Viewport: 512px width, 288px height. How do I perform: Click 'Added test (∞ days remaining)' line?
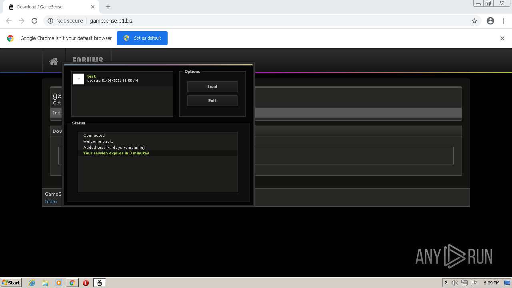[114, 147]
